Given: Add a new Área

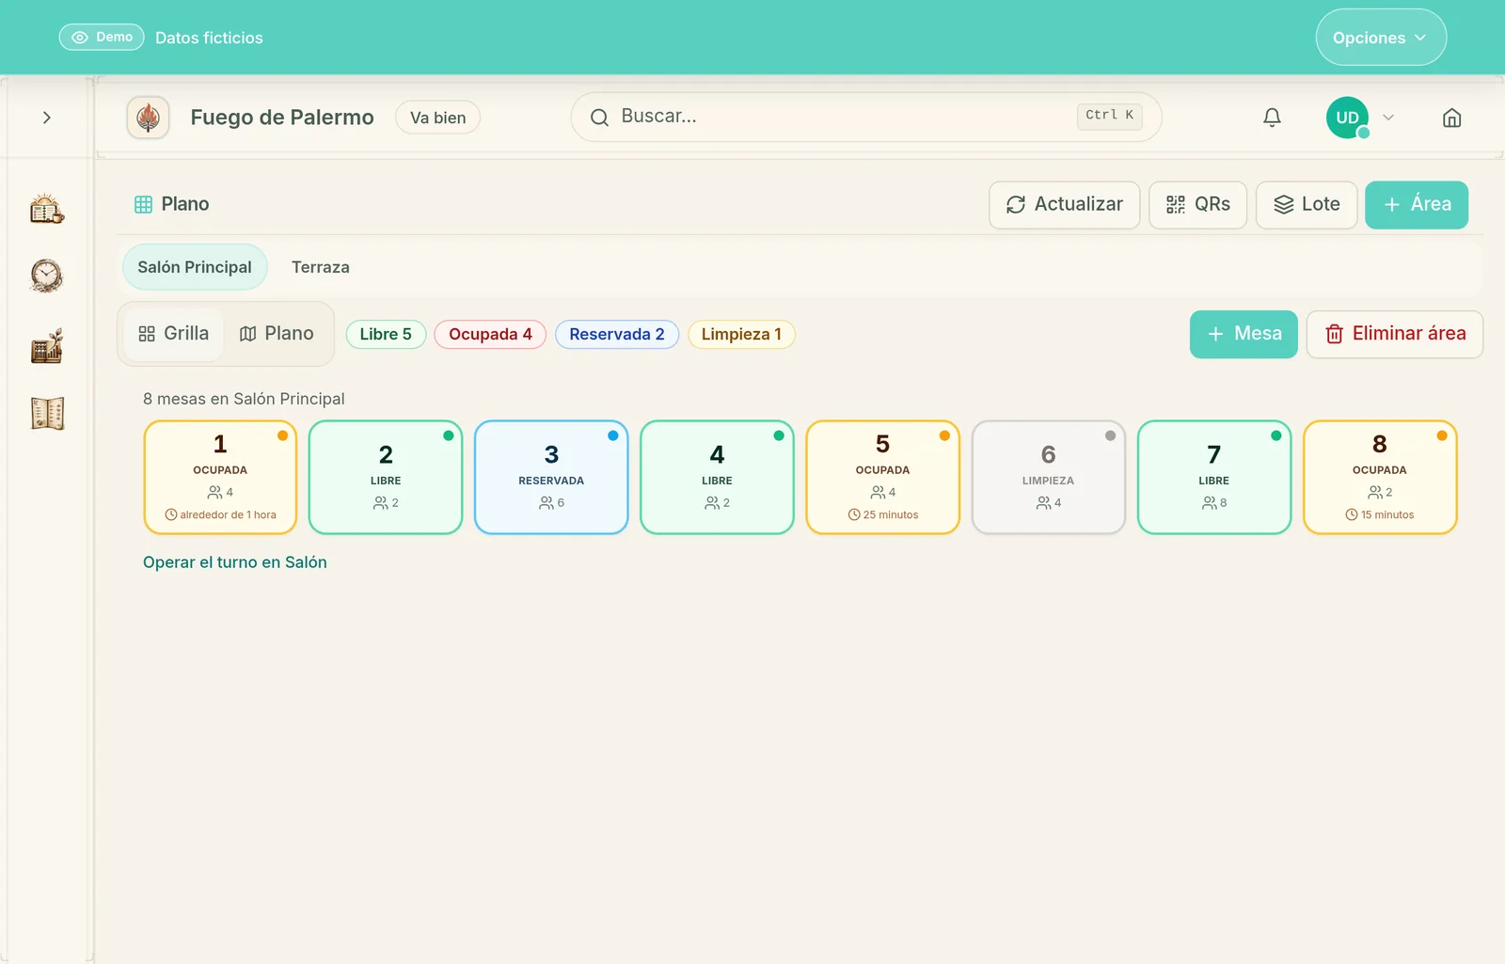Looking at the screenshot, I should [x=1417, y=205].
